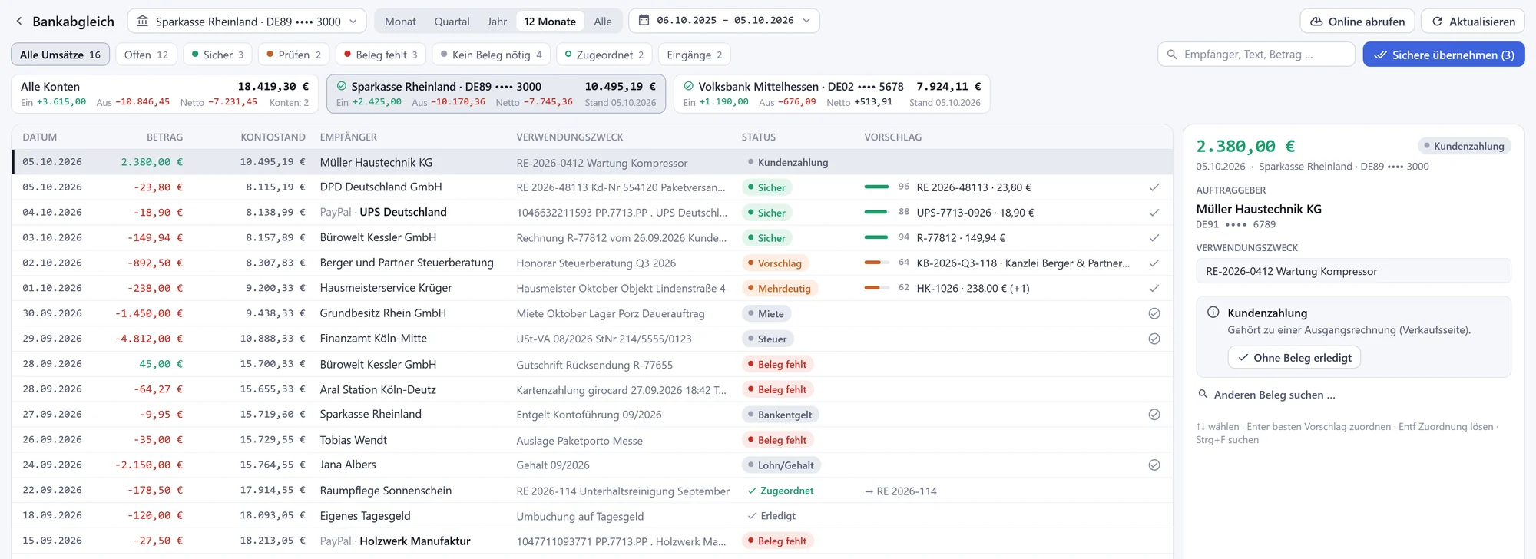Screen dimensions: 1536x559
Task: Select the Volksbank Mittelhessen account card
Action: click(832, 94)
